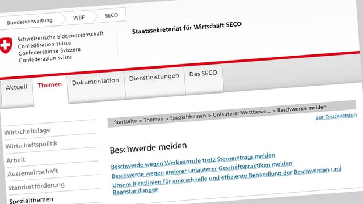The height and width of the screenshot is (204, 363).
Task: Open the Dienstleistungen tab
Action: coord(154,77)
